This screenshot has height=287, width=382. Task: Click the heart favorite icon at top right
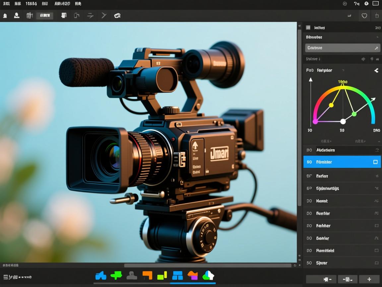pos(364,16)
